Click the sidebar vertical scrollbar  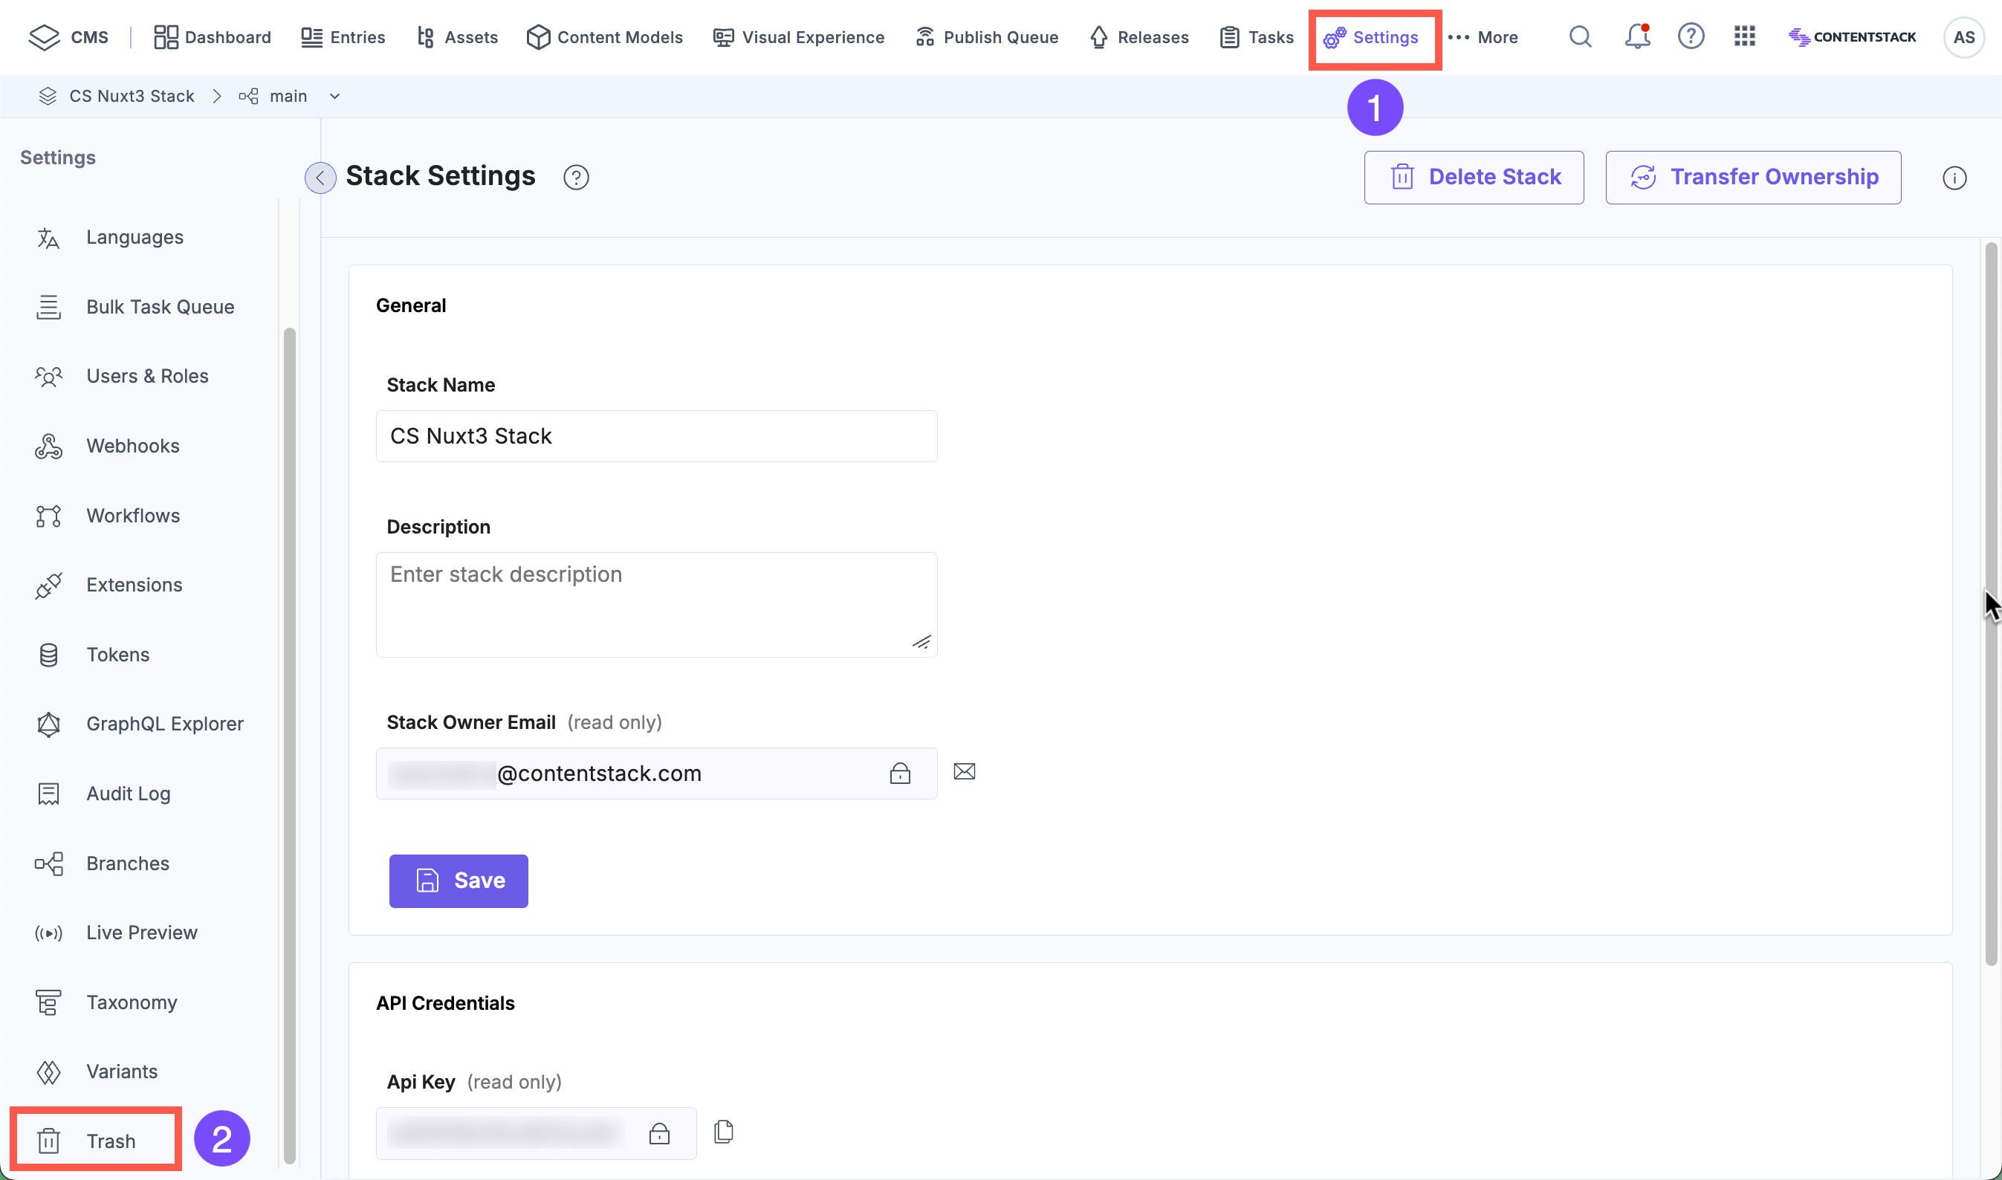[289, 745]
